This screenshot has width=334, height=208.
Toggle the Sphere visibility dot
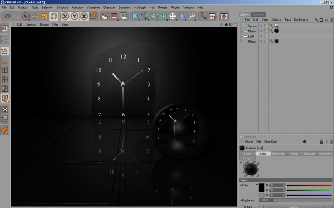[261, 26]
